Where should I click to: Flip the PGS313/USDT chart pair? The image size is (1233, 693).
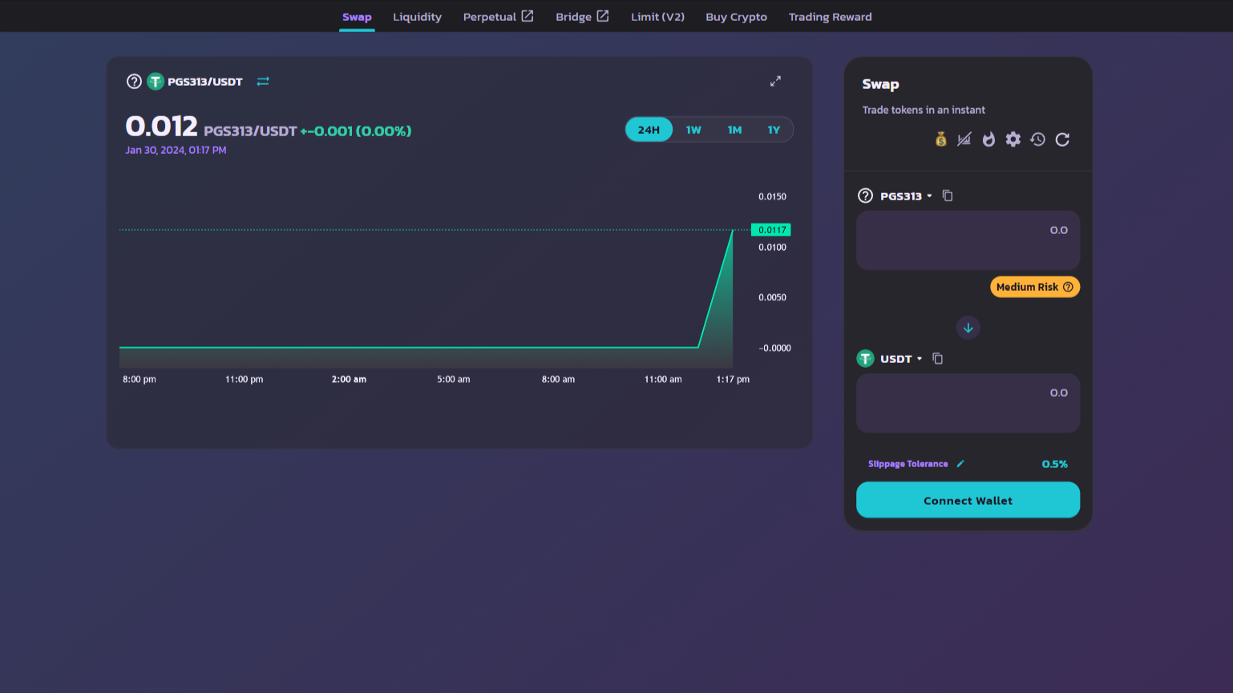(263, 82)
